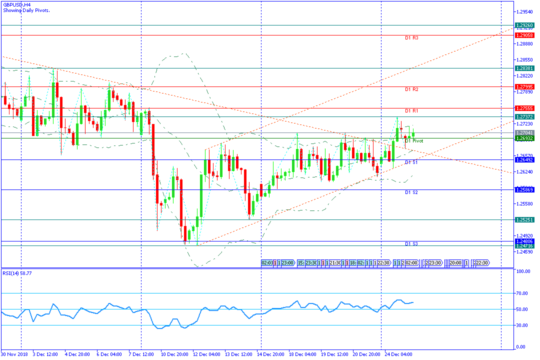The height and width of the screenshot is (360, 540).
Task: Click the D1 S2 support label
Action: 411,192
